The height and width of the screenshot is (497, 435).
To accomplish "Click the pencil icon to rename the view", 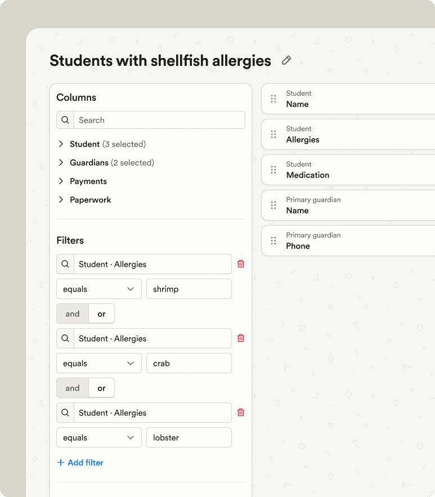I will pos(286,60).
